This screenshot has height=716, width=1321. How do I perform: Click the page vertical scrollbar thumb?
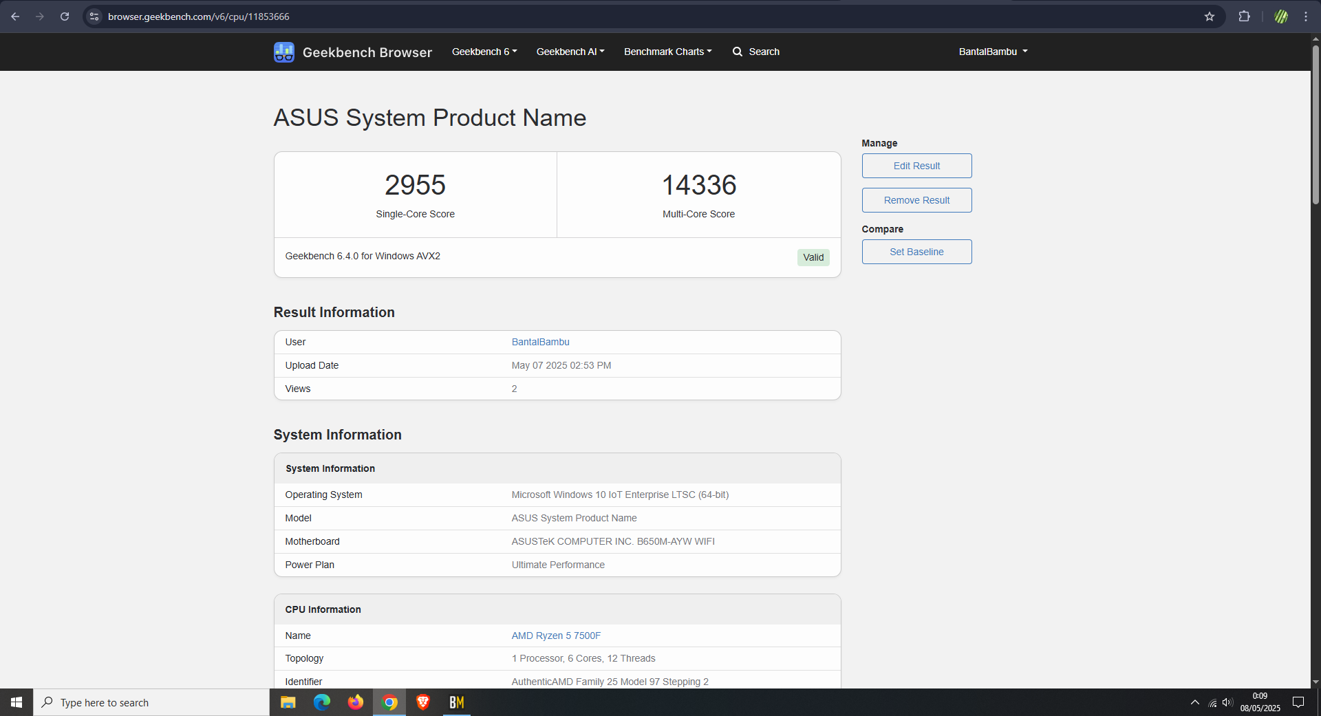pos(1315,124)
